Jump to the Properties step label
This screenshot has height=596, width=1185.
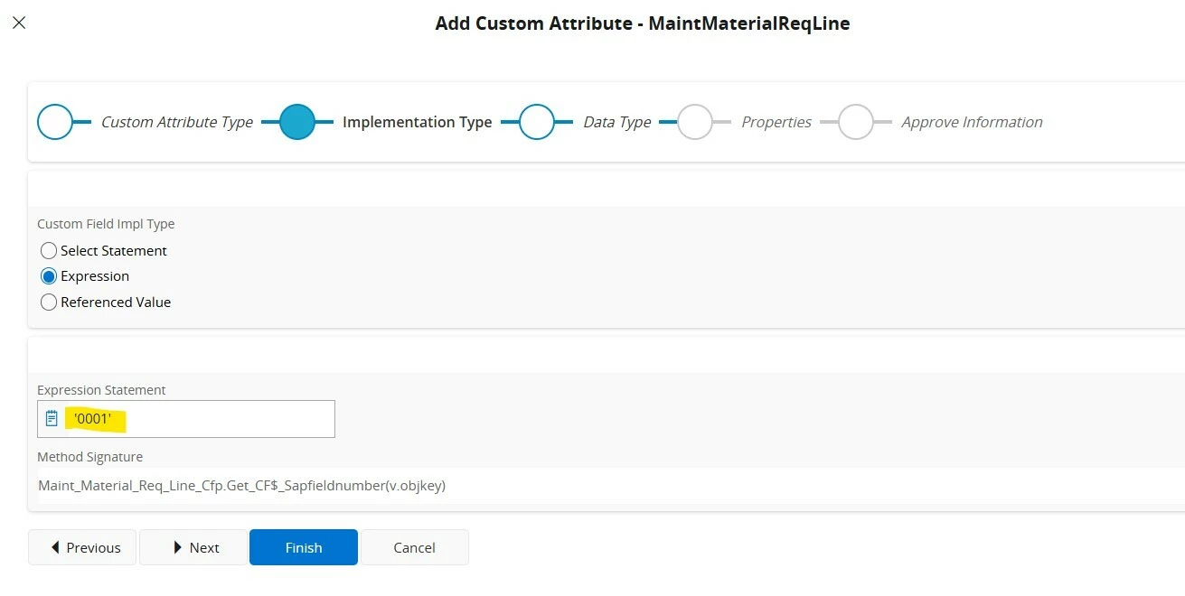point(776,122)
